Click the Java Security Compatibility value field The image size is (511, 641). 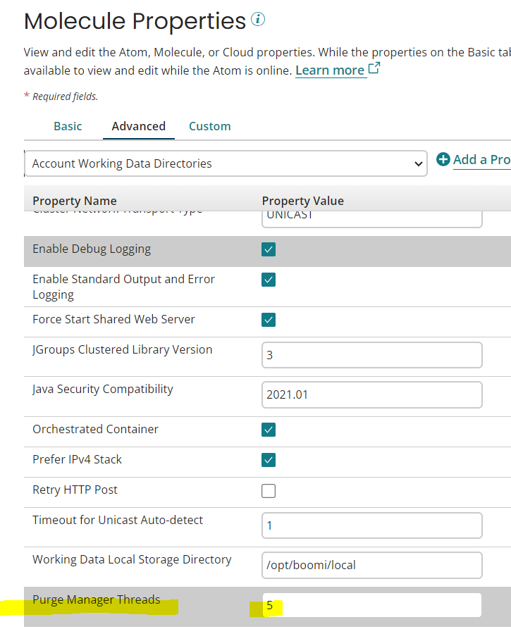(371, 394)
